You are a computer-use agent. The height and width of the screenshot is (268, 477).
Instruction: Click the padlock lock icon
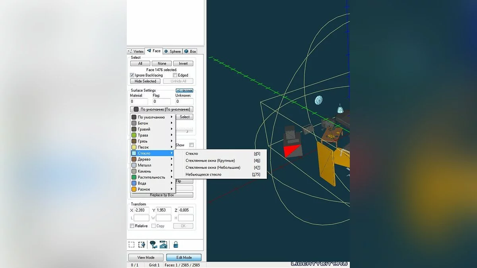[175, 245]
